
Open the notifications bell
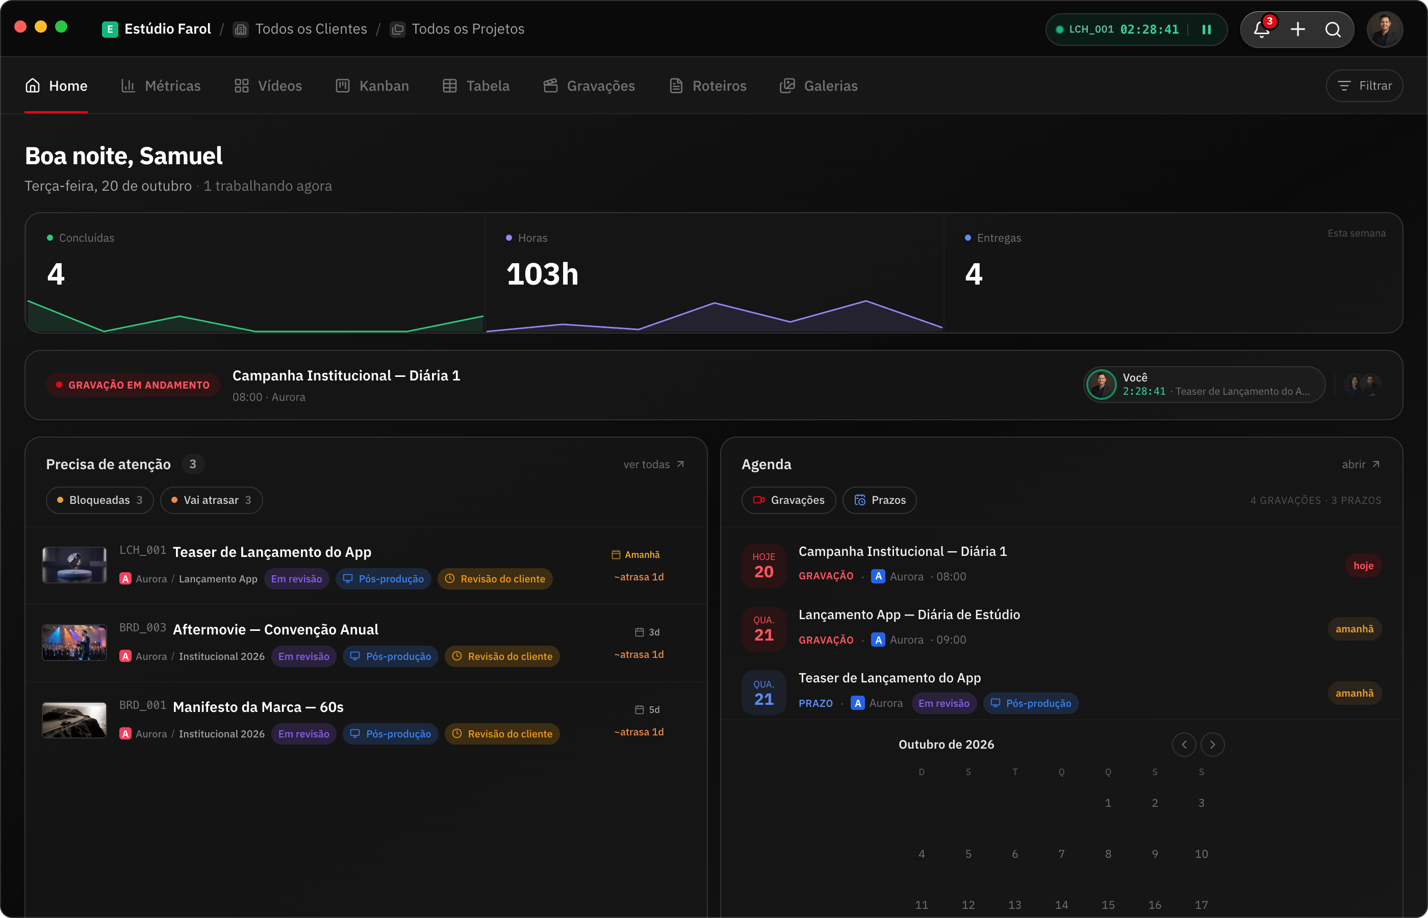click(x=1262, y=29)
